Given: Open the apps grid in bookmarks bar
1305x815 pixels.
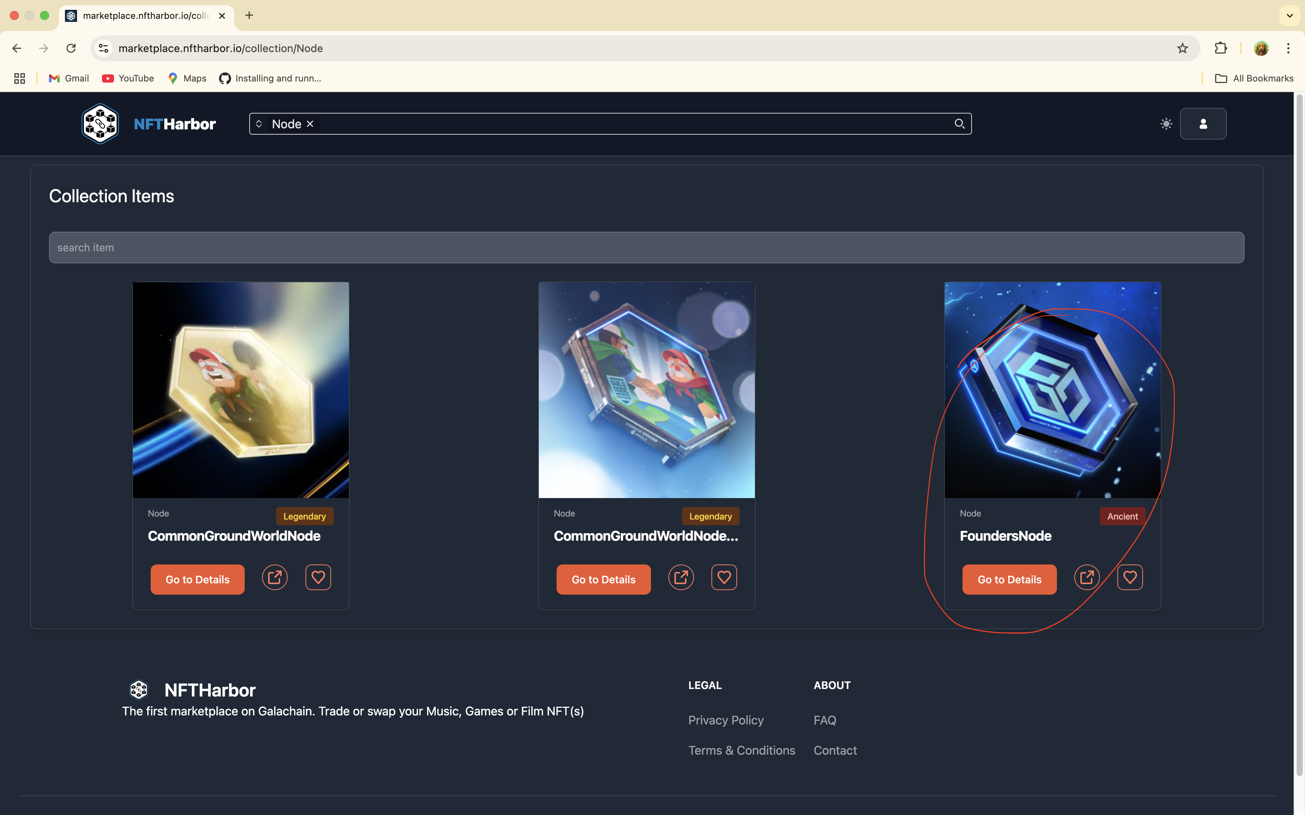Looking at the screenshot, I should click(x=19, y=78).
